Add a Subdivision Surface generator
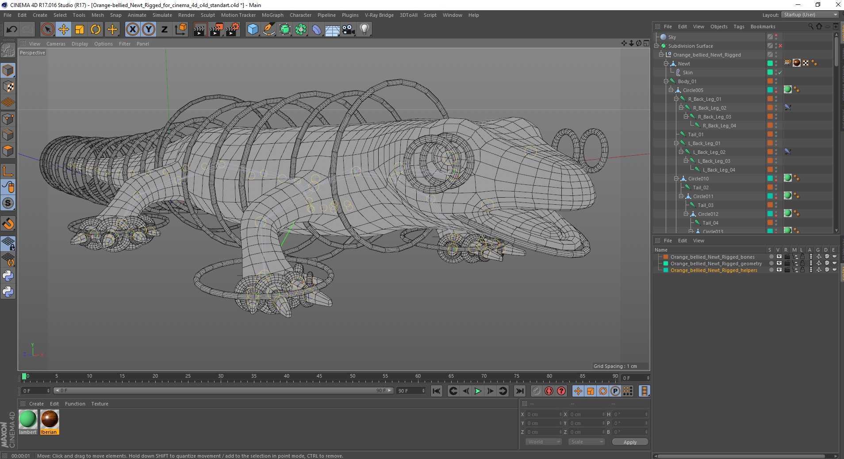Viewport: 844px width, 459px height. (285, 30)
